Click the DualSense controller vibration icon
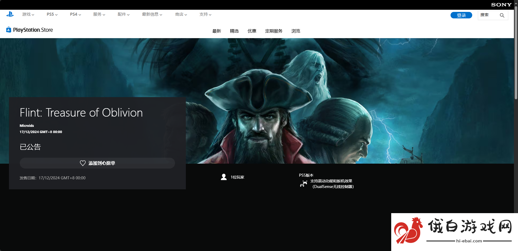The width and height of the screenshot is (518, 251). point(303,184)
